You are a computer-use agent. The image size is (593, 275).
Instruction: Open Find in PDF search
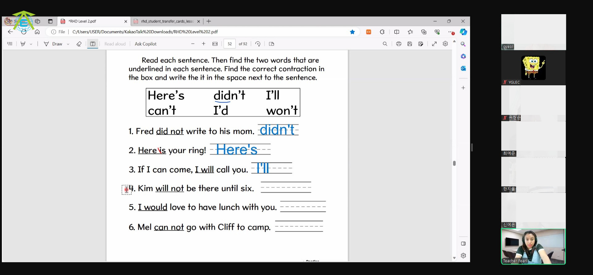[385, 44]
